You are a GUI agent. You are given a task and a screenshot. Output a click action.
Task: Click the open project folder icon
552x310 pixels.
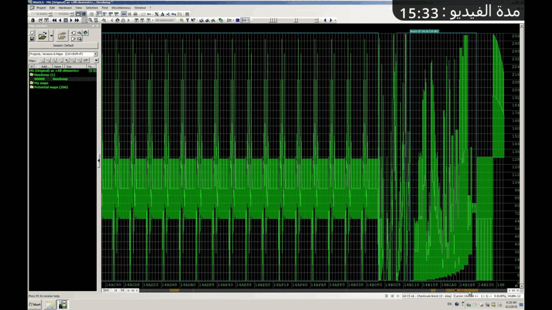(x=42, y=36)
